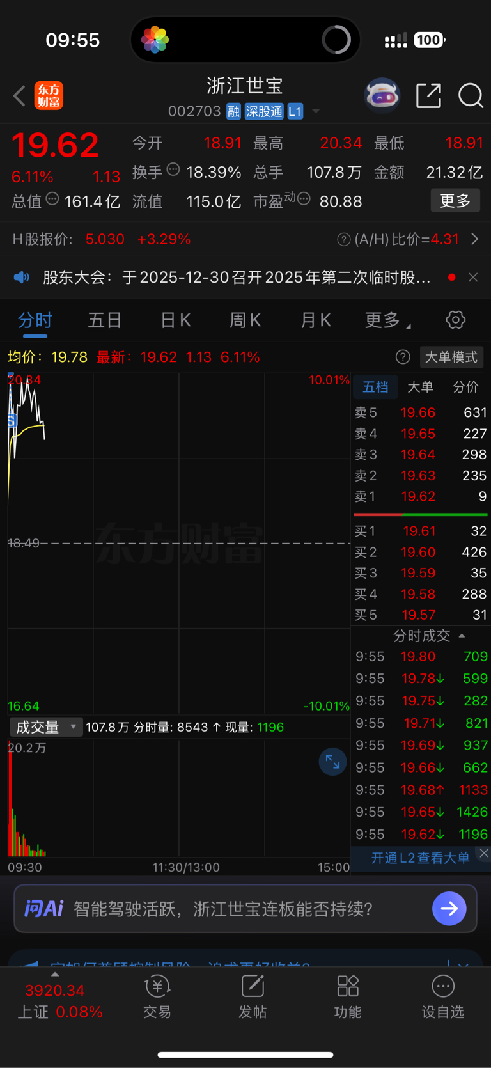The width and height of the screenshot is (491, 1068).
Task: Tap the H股报价 5.030 value
Action: point(105,239)
